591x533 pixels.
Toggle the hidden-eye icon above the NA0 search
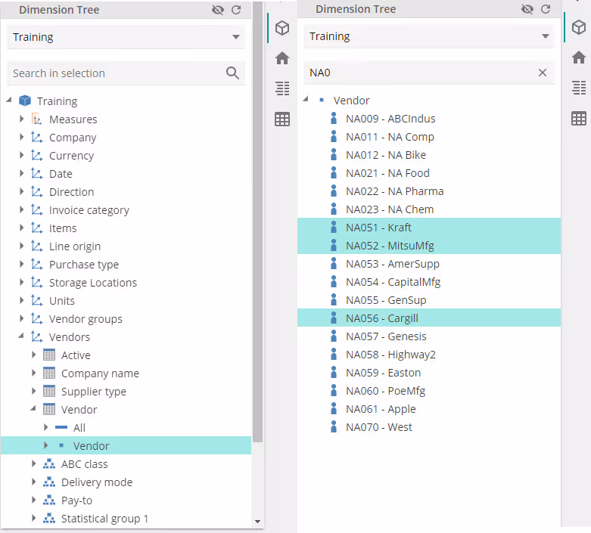[527, 10]
